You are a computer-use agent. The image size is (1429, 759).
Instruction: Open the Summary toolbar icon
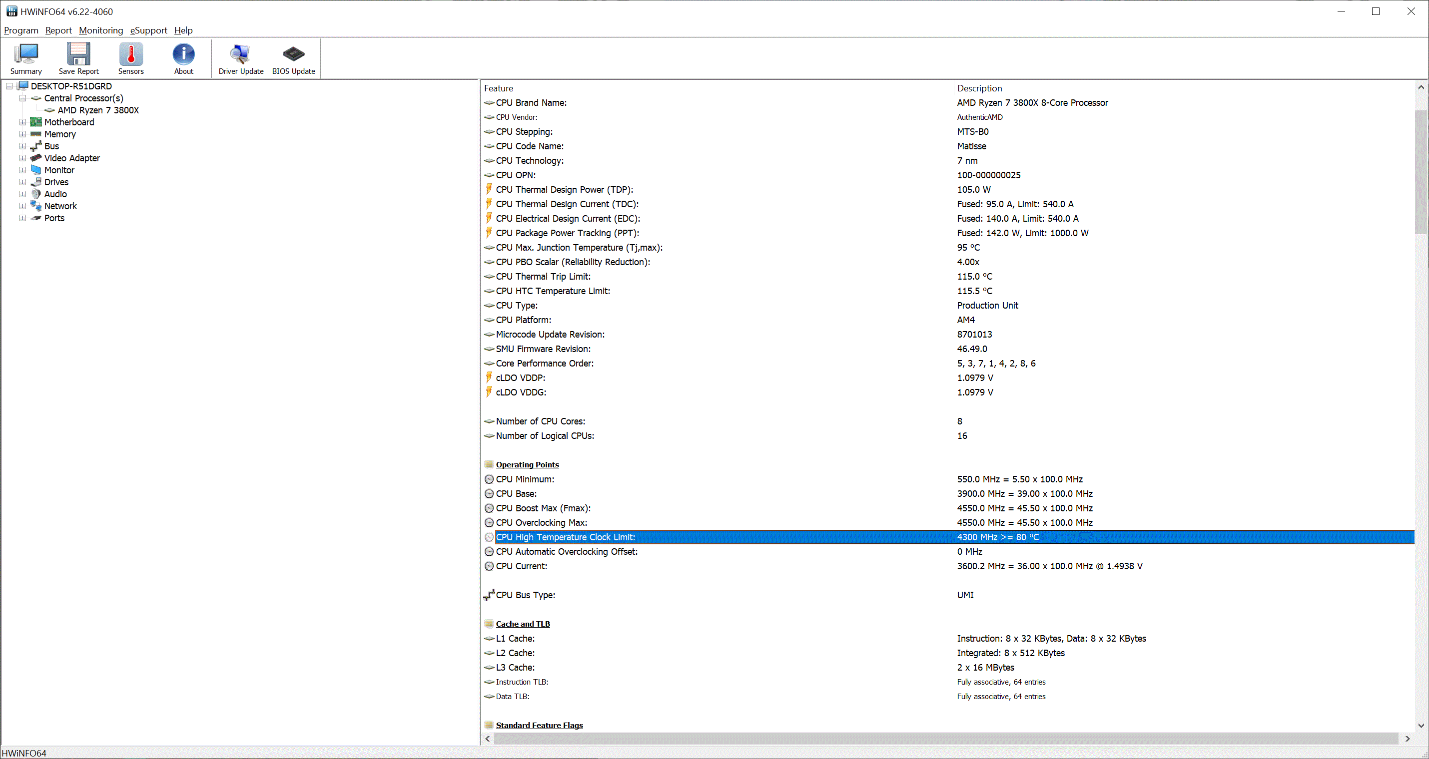26,54
